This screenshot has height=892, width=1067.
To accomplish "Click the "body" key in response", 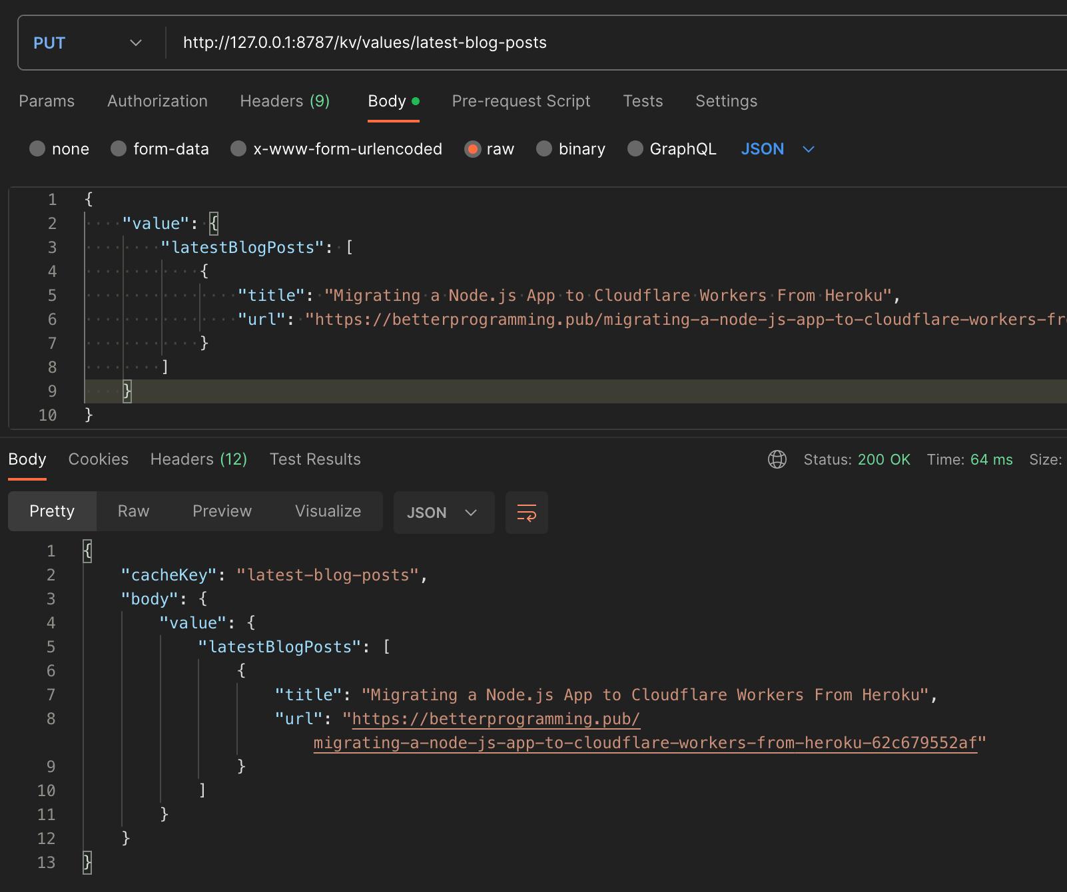I will coord(150,599).
